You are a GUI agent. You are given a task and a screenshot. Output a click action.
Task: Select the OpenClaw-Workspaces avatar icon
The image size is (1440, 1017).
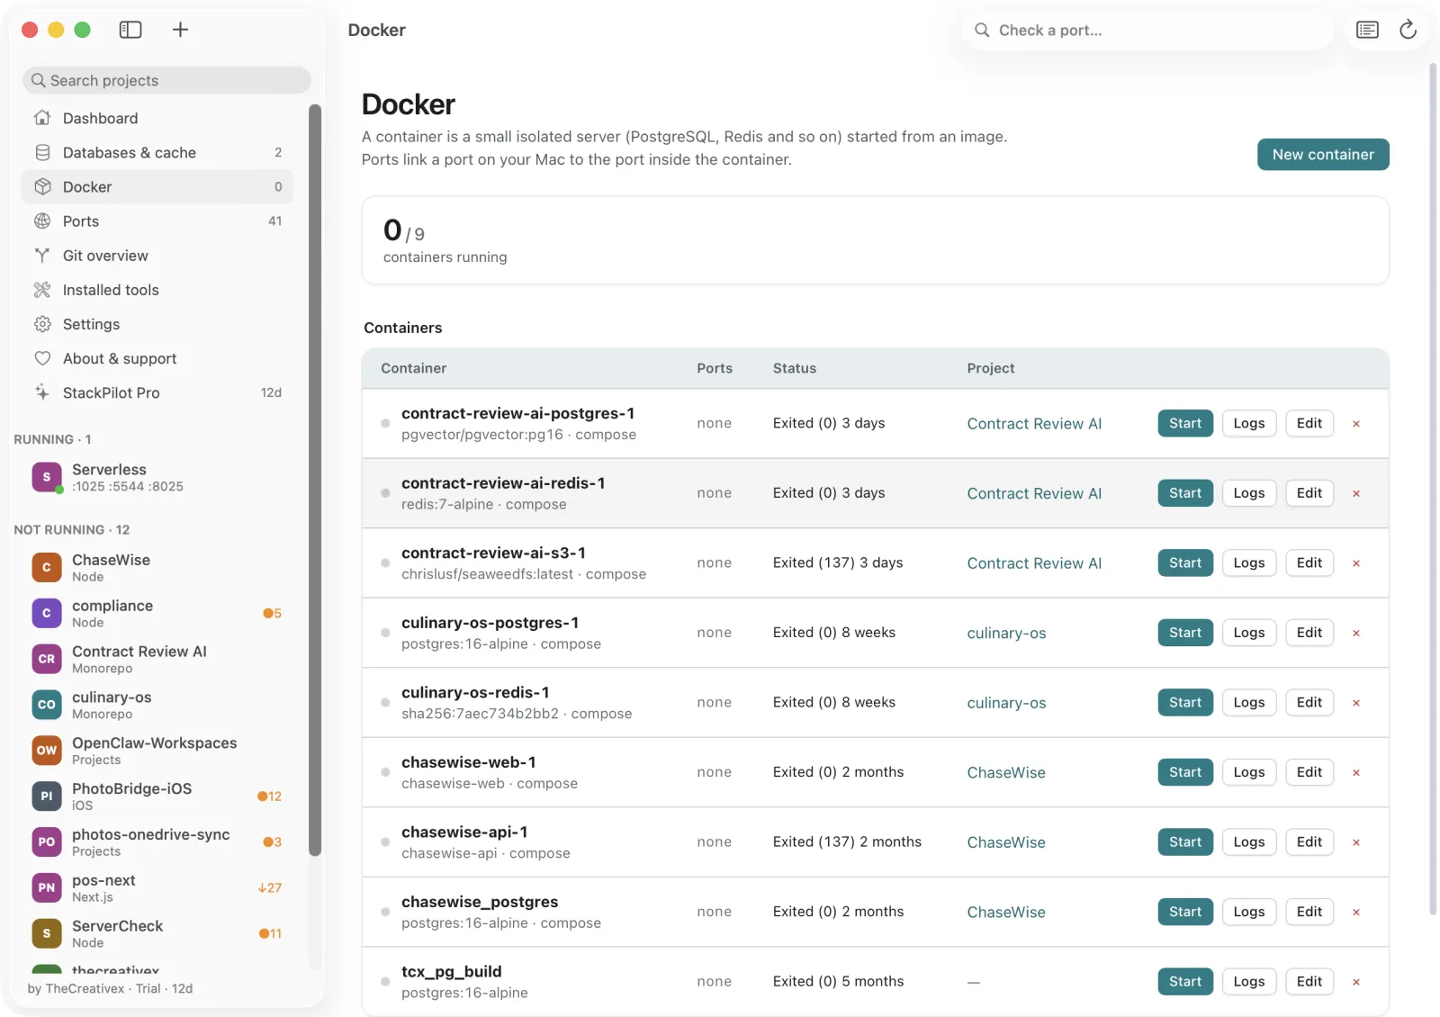(47, 750)
